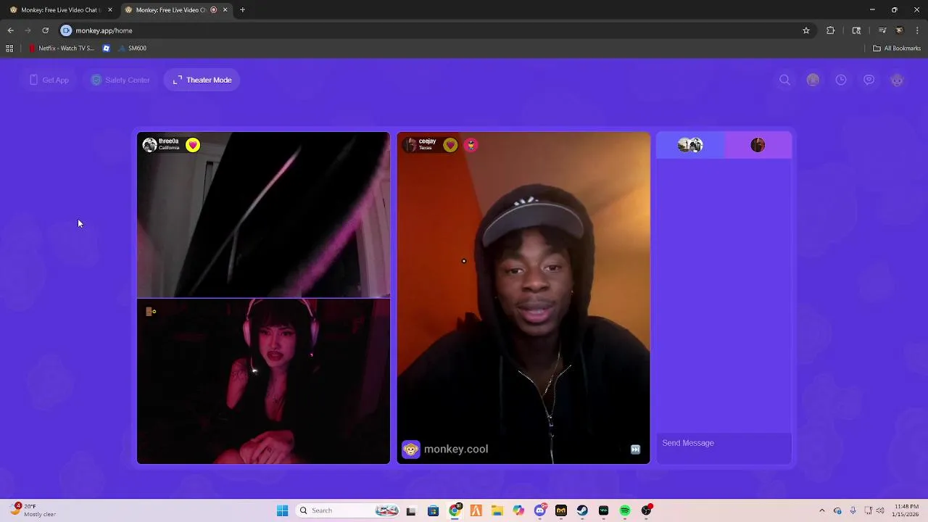The image size is (928, 522).
Task: Open a new browser tab
Action: 242,10
